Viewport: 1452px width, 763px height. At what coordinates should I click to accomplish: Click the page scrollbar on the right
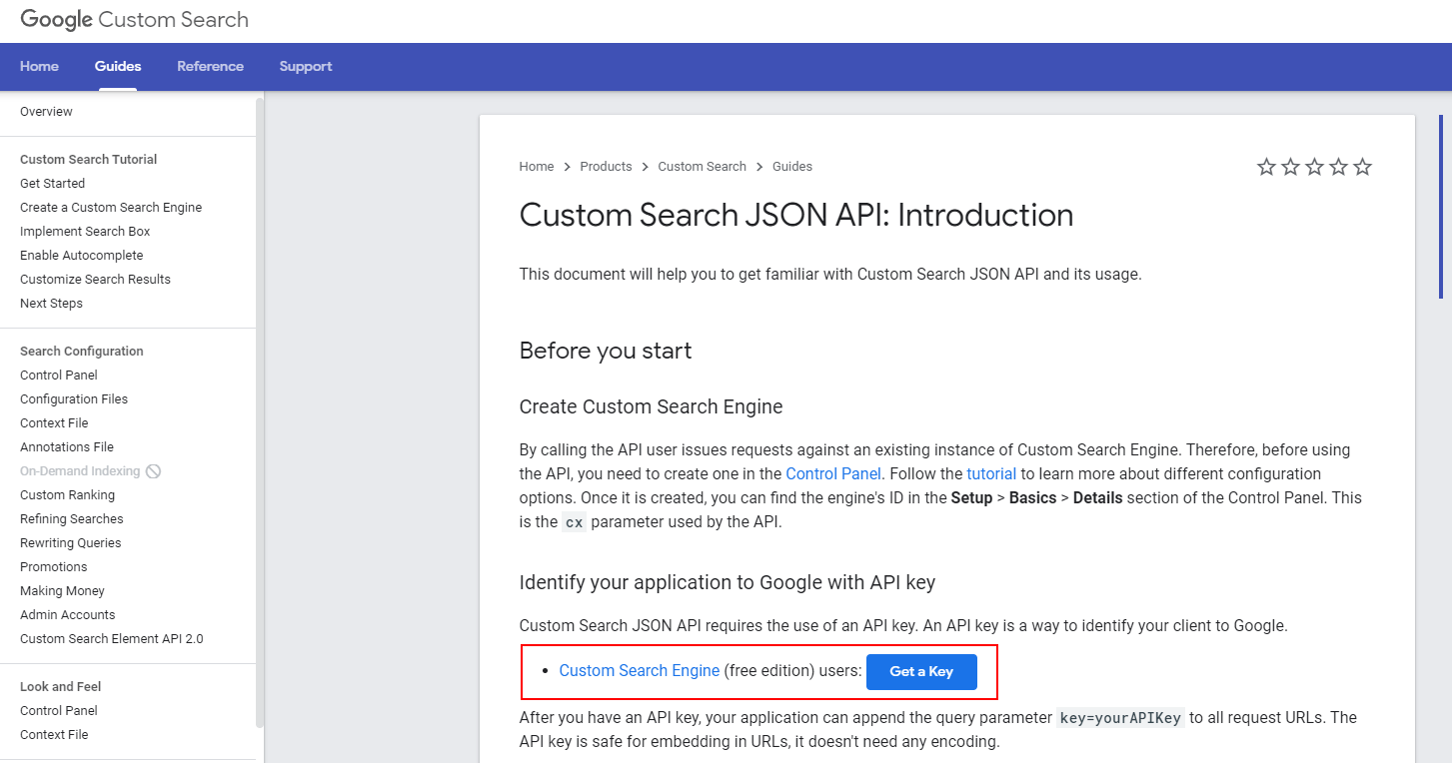click(1440, 207)
